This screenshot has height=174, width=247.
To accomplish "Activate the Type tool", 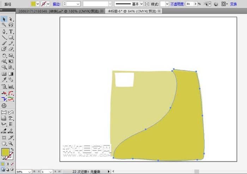I will tap(11, 31).
